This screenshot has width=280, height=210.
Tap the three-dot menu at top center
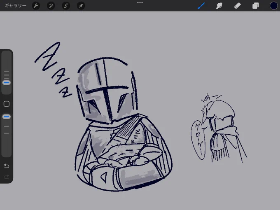tap(140, 3)
